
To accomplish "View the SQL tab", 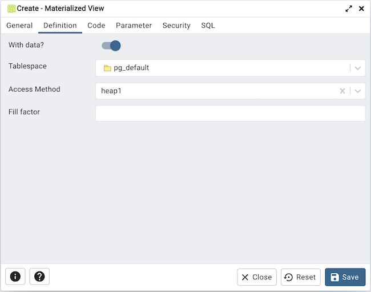I will (208, 26).
